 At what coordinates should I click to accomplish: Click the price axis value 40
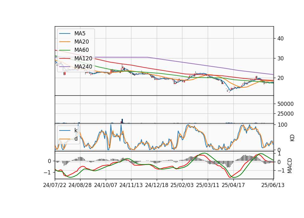281,39
